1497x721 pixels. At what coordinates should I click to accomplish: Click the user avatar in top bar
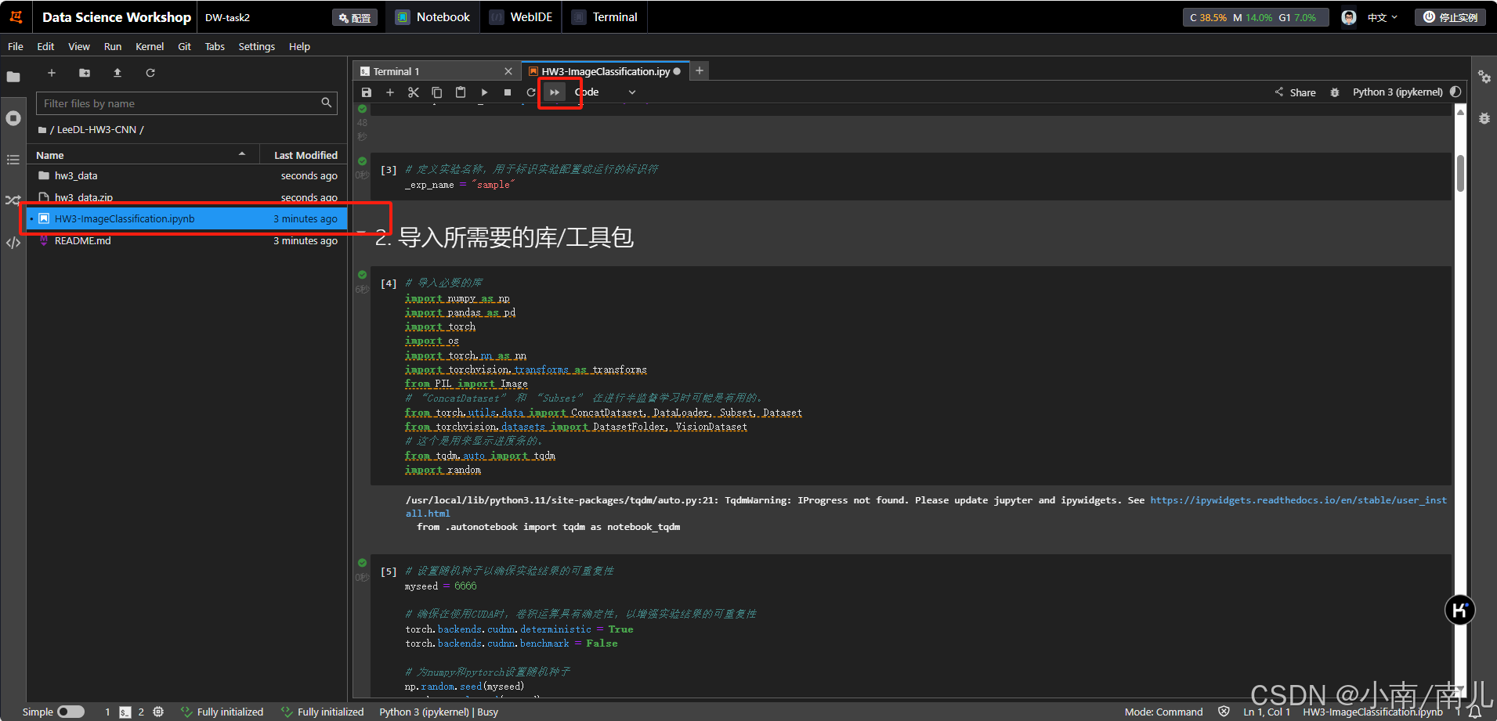[1349, 17]
